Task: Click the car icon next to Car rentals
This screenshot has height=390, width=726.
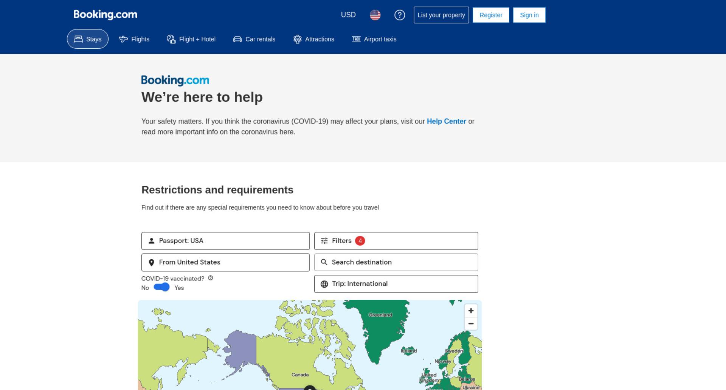Action: pyautogui.click(x=237, y=39)
